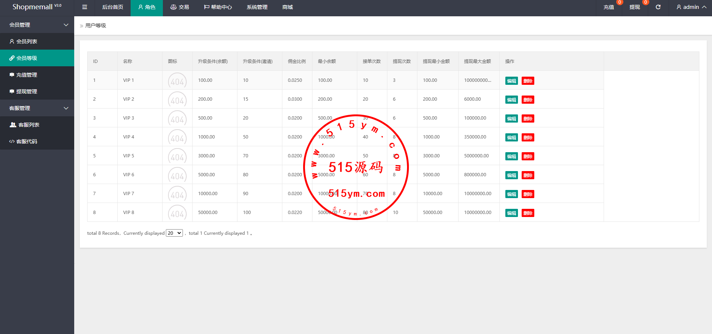Click the 404 icon thumbnail for VIP 1
This screenshot has width=712, height=334.
tap(177, 81)
